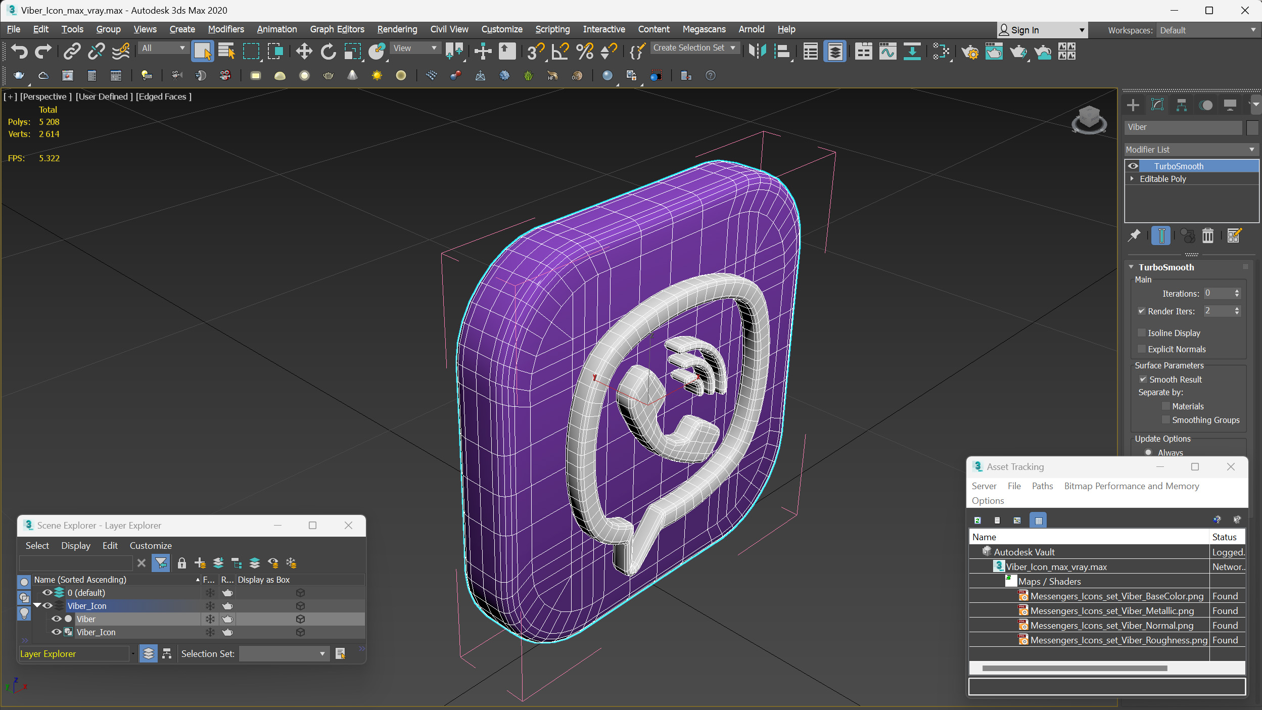This screenshot has width=1262, height=710.
Task: Open Selection Set dropdown in Layer Explorer
Action: tap(284, 653)
